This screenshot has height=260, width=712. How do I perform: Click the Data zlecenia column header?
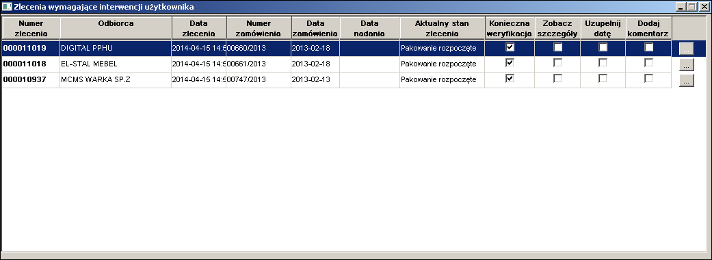[x=199, y=28]
